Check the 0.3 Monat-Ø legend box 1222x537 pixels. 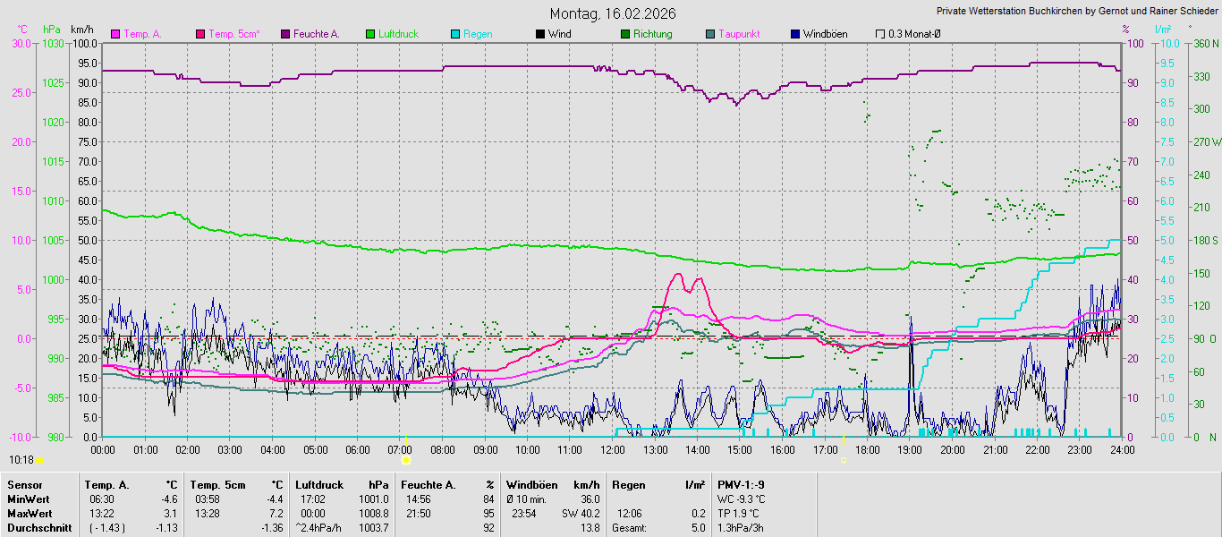[x=880, y=34]
